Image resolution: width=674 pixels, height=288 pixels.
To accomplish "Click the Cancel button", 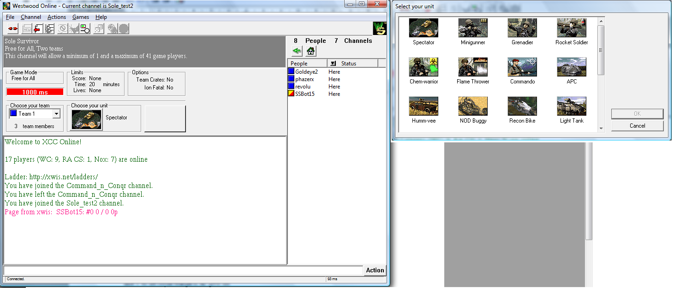I will [x=637, y=126].
